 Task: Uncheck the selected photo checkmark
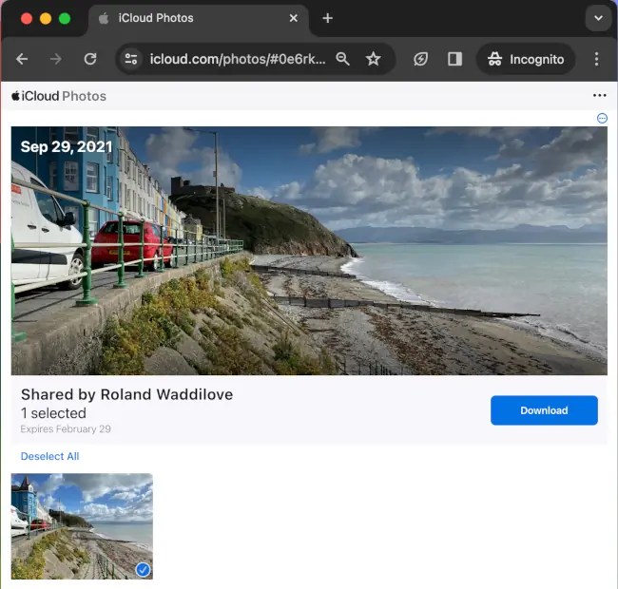tap(143, 569)
